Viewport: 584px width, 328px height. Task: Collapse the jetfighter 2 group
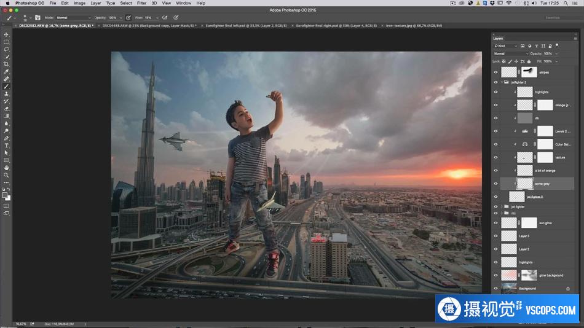click(502, 82)
